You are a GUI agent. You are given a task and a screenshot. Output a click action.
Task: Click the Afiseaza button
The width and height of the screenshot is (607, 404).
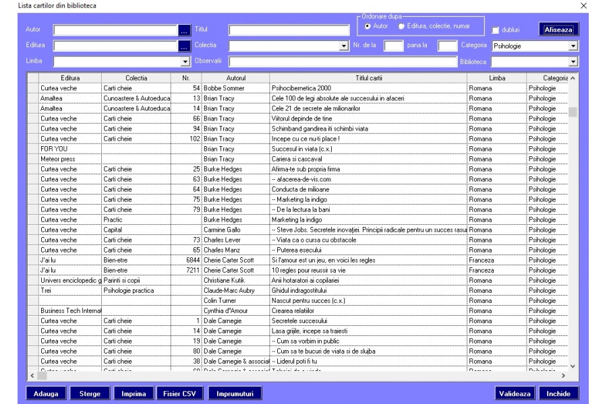coord(558,30)
